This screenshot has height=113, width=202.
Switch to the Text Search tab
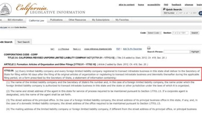24,42
